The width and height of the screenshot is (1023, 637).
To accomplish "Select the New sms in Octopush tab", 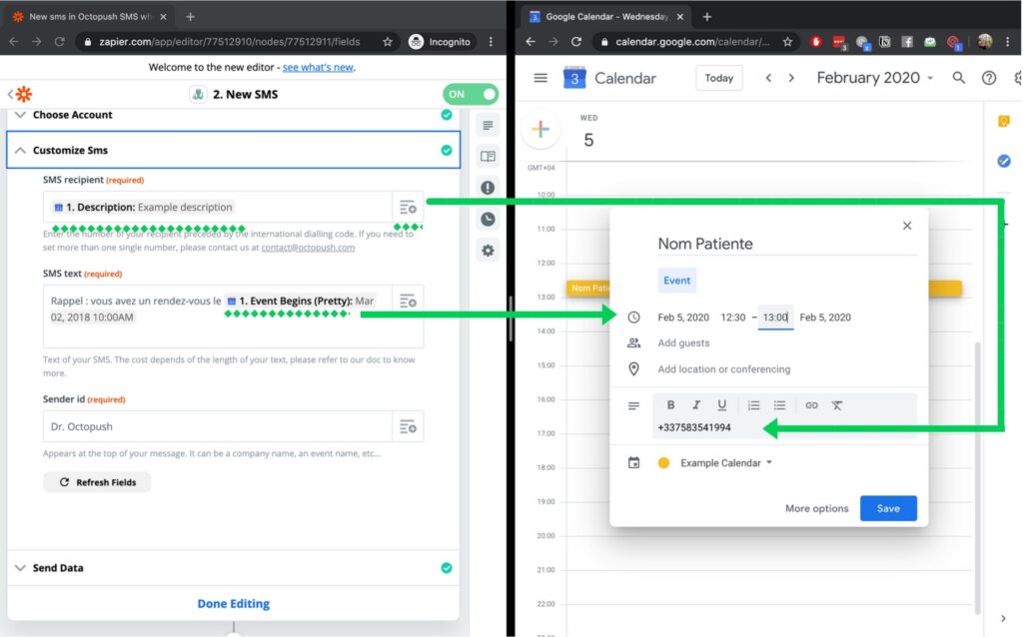I will point(90,16).
